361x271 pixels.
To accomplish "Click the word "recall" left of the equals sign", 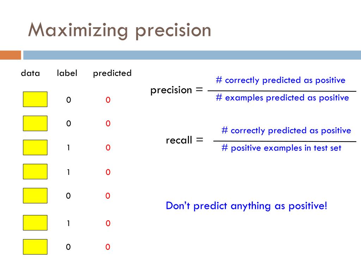I will [179, 140].
